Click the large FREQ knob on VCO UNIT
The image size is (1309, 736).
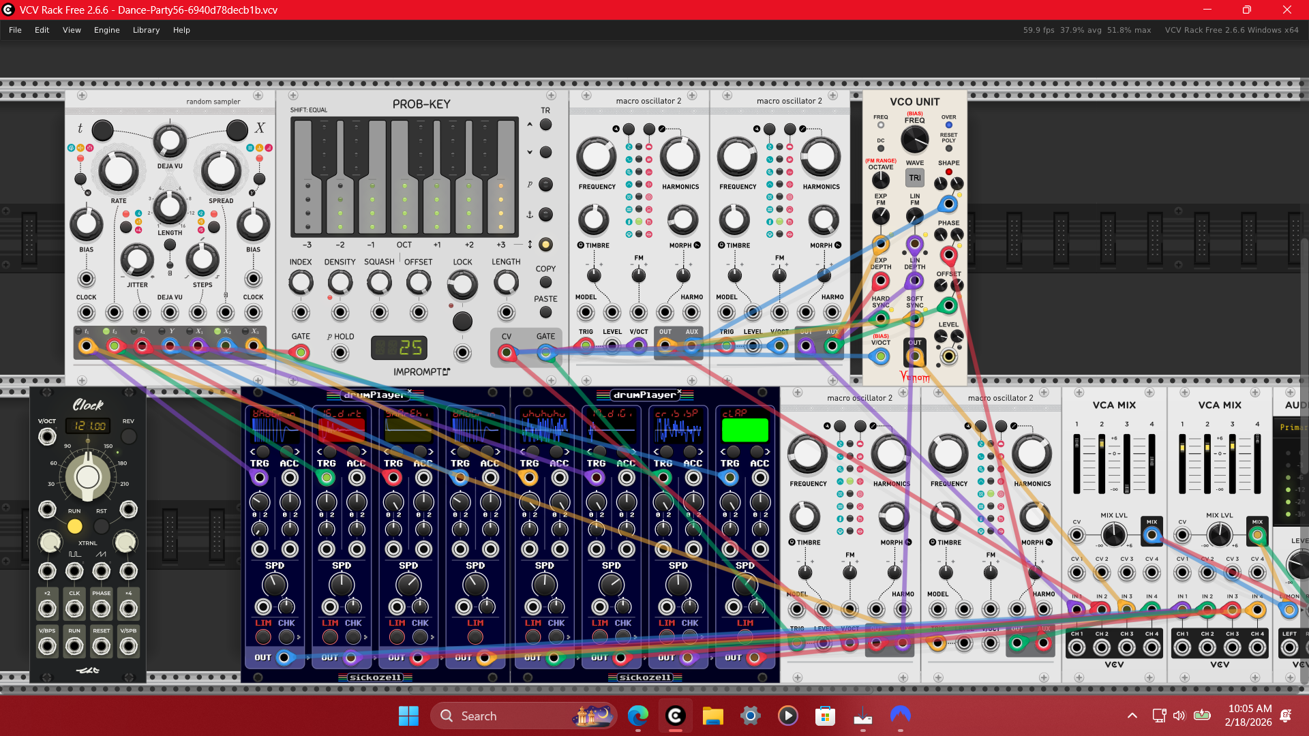point(914,140)
